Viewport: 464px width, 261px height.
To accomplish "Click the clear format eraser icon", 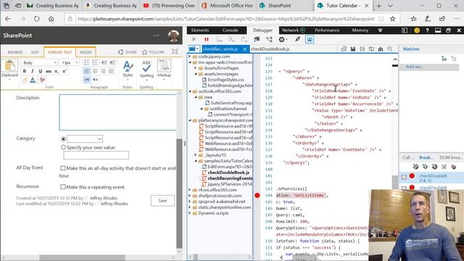I will tap(42, 80).
